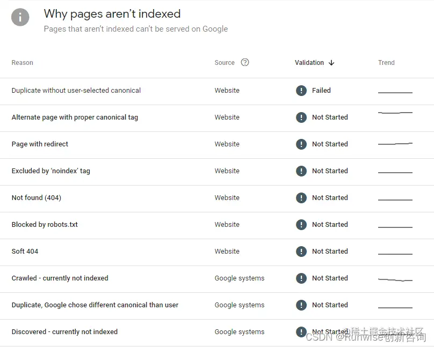434x347 pixels.
Task: Open Duplicate, Google chose different canonical than user
Action: (95, 305)
